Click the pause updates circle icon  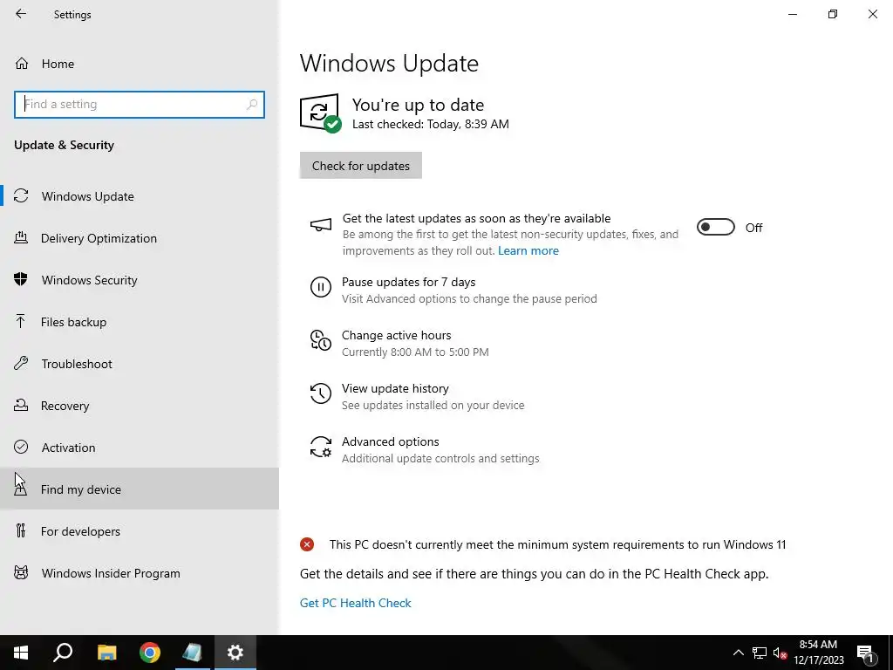point(321,286)
